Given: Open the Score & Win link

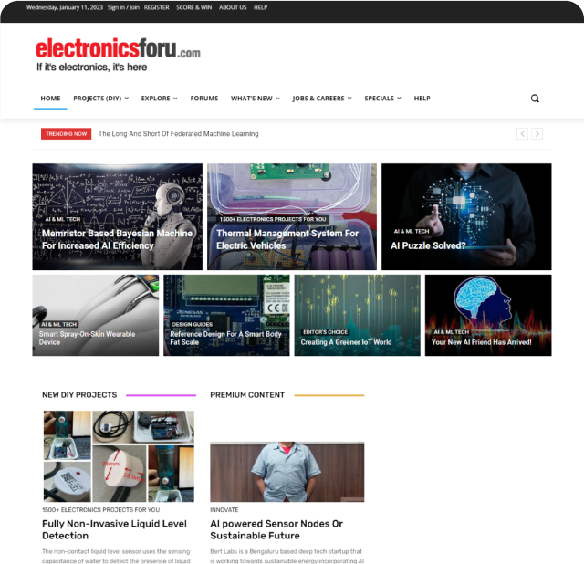Looking at the screenshot, I should click(193, 7).
